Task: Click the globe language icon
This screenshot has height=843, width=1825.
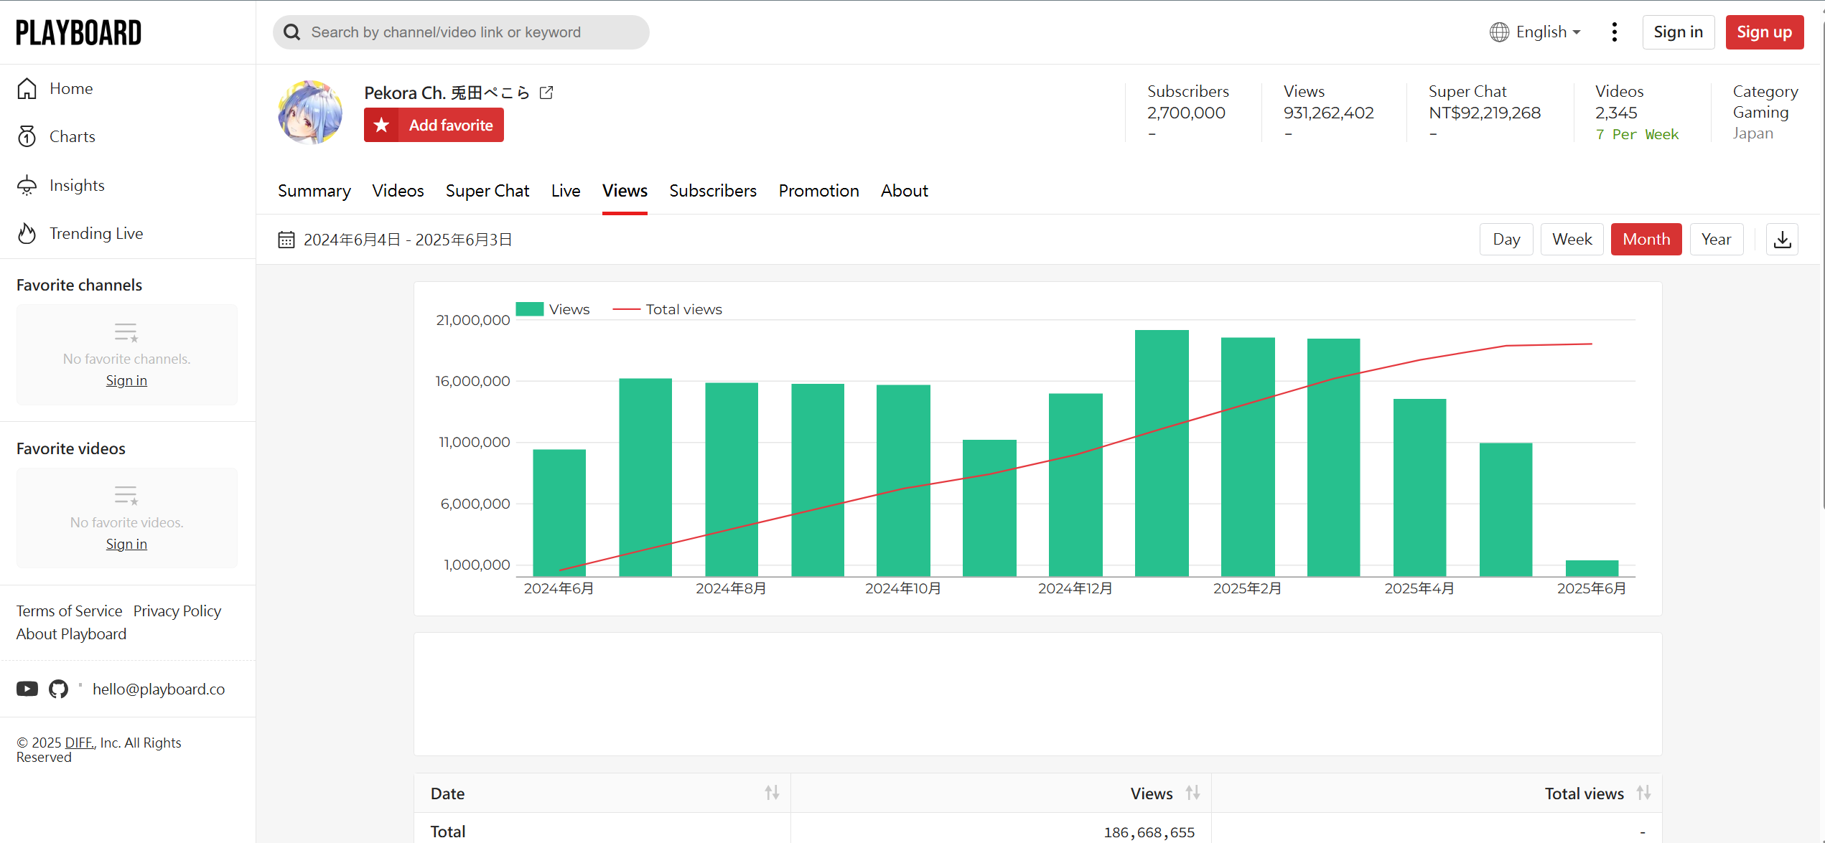Action: pyautogui.click(x=1499, y=32)
